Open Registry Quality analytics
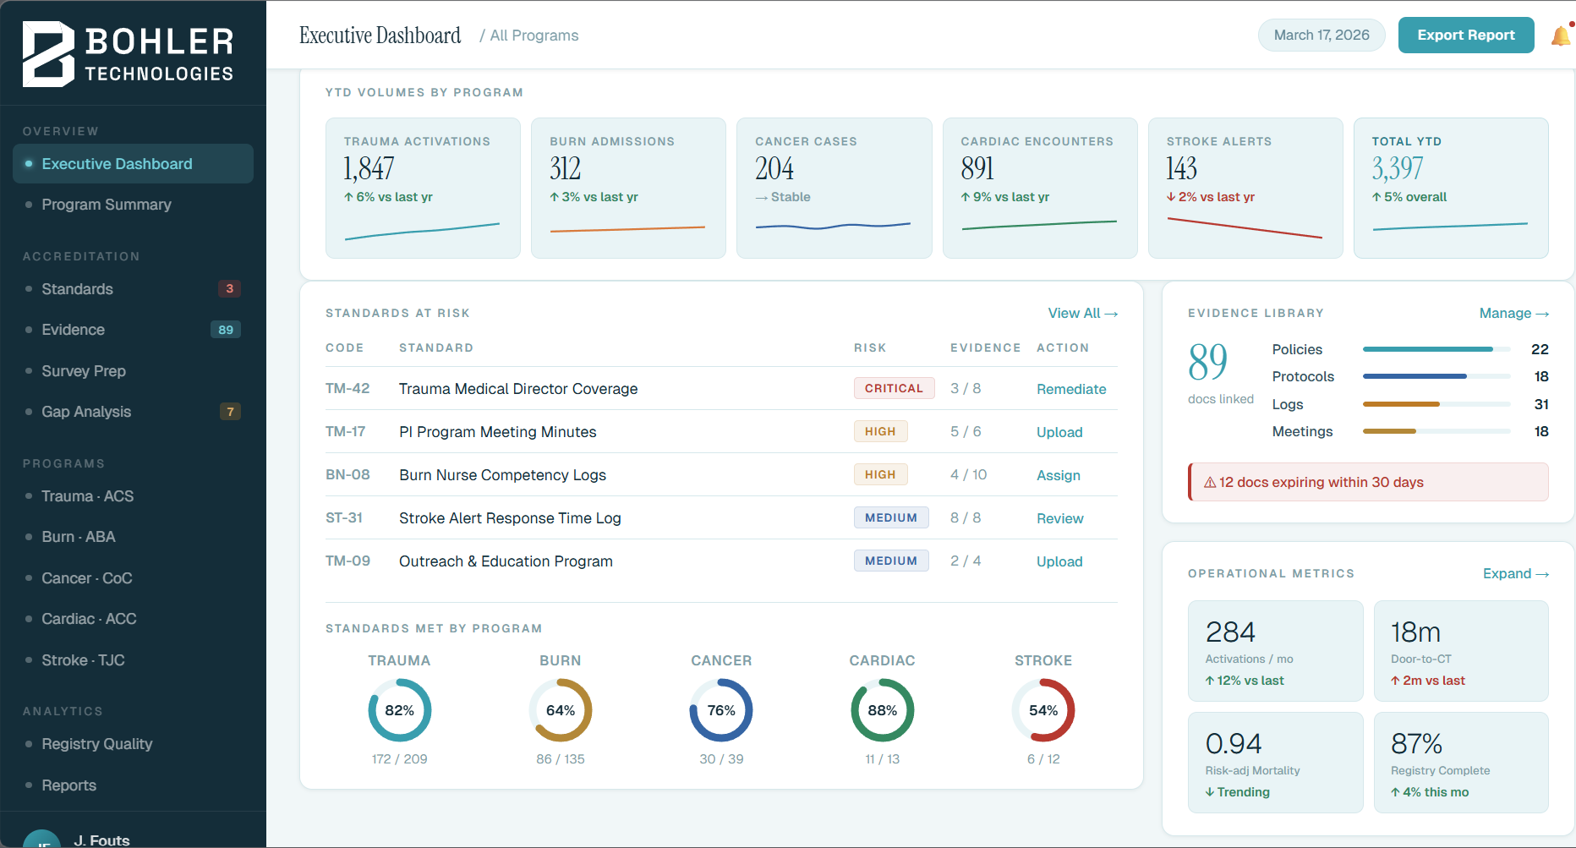 tap(133, 744)
